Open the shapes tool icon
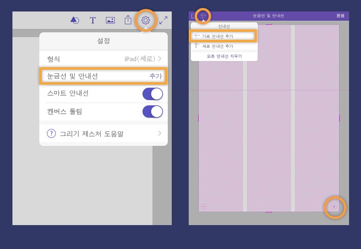 pos(75,20)
